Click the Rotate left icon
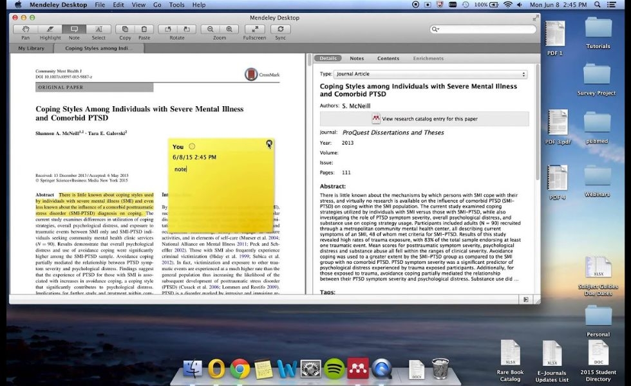 tap(167, 30)
